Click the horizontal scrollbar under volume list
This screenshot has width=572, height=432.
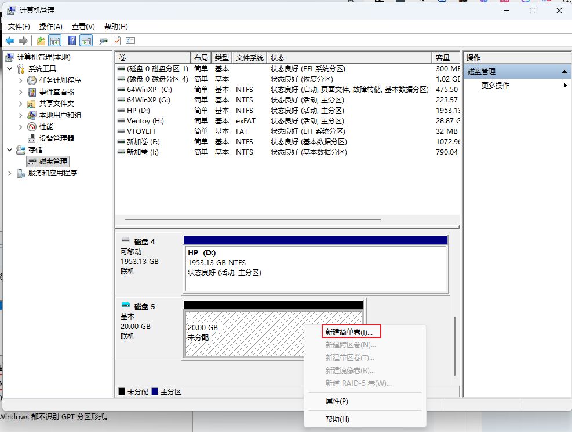pyautogui.click(x=249, y=219)
